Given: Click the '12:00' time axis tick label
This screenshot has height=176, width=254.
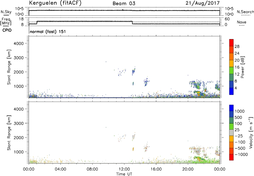Looking at the screenshot, I should 124,169.
